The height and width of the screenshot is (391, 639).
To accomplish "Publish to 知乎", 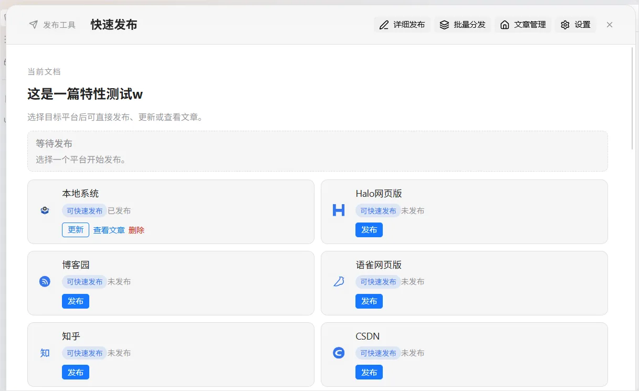I will coord(76,372).
